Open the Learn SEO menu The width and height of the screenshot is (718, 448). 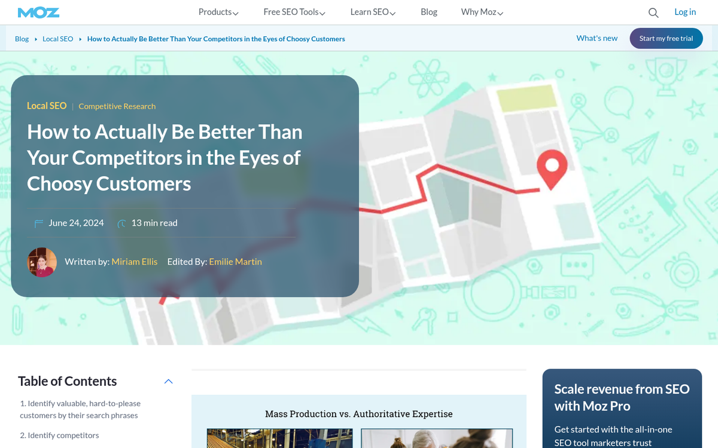[372, 12]
